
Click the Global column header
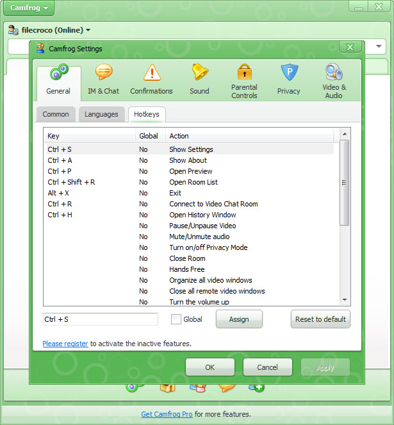click(x=151, y=136)
